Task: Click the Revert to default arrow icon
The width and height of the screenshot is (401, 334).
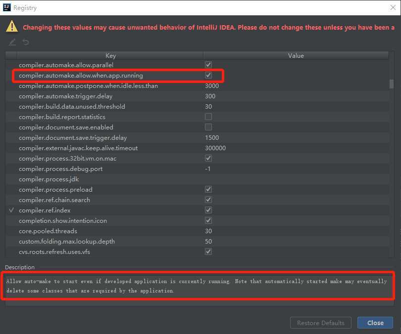Action: (x=26, y=42)
